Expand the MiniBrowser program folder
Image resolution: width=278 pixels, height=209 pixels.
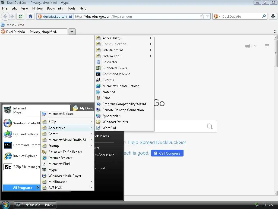pos(67,182)
